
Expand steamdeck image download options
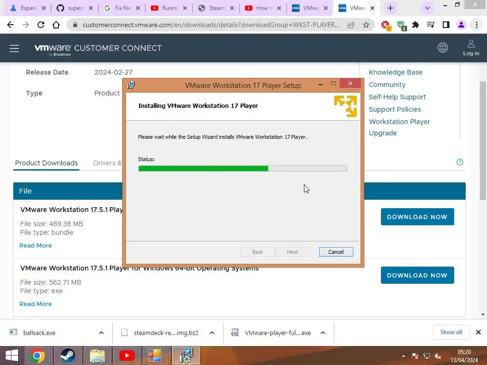coord(212,333)
